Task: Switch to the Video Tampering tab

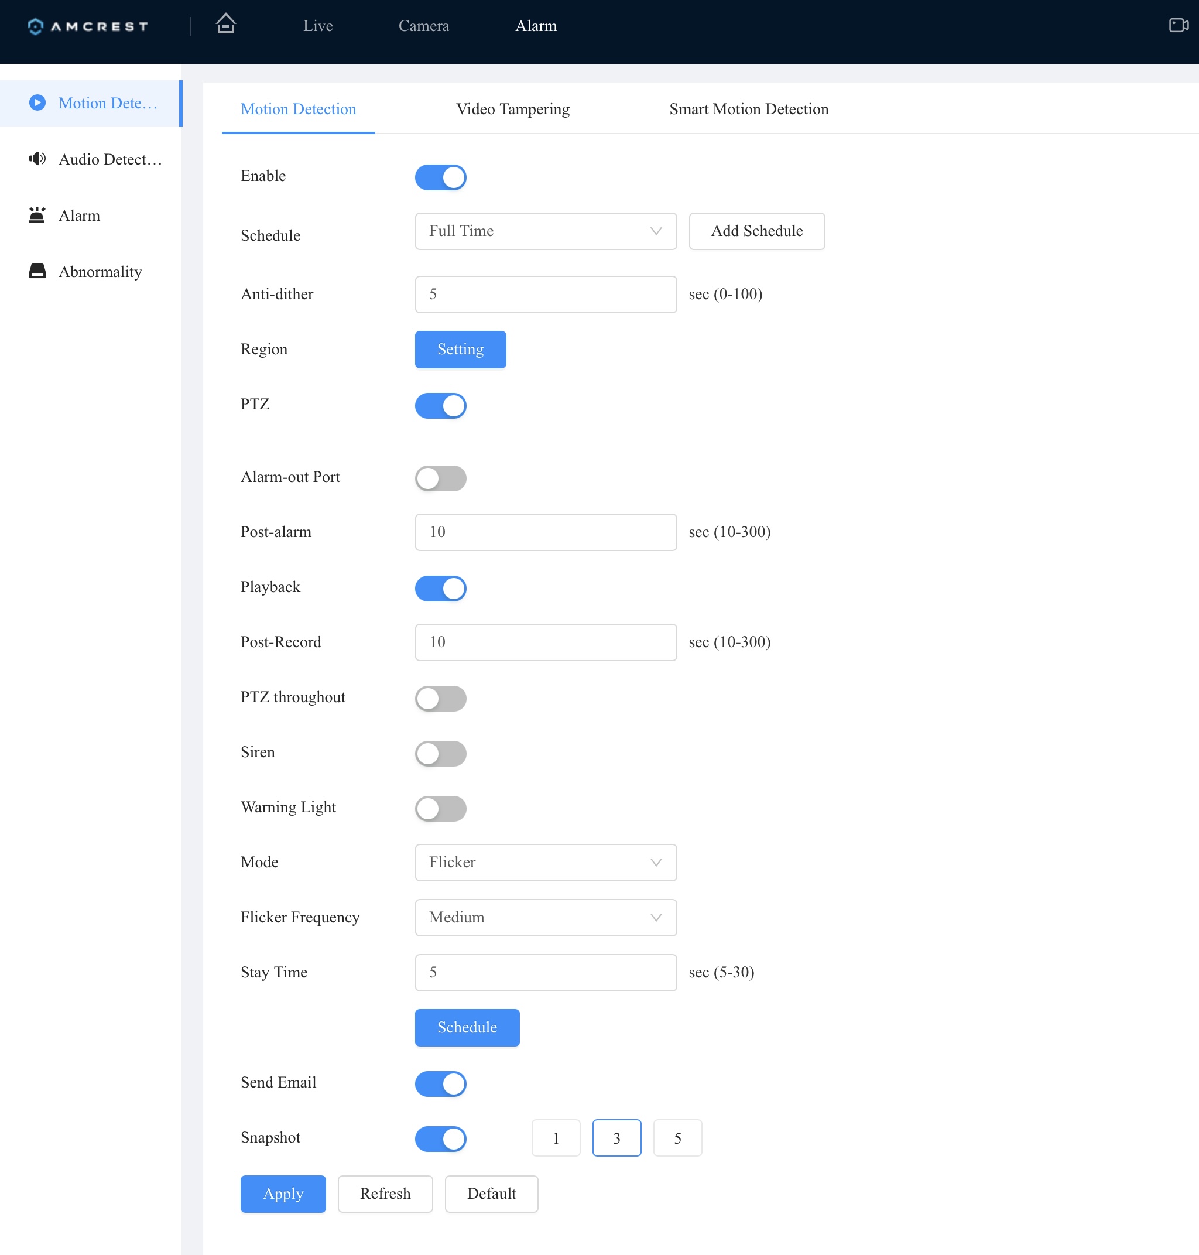Action: click(x=513, y=109)
